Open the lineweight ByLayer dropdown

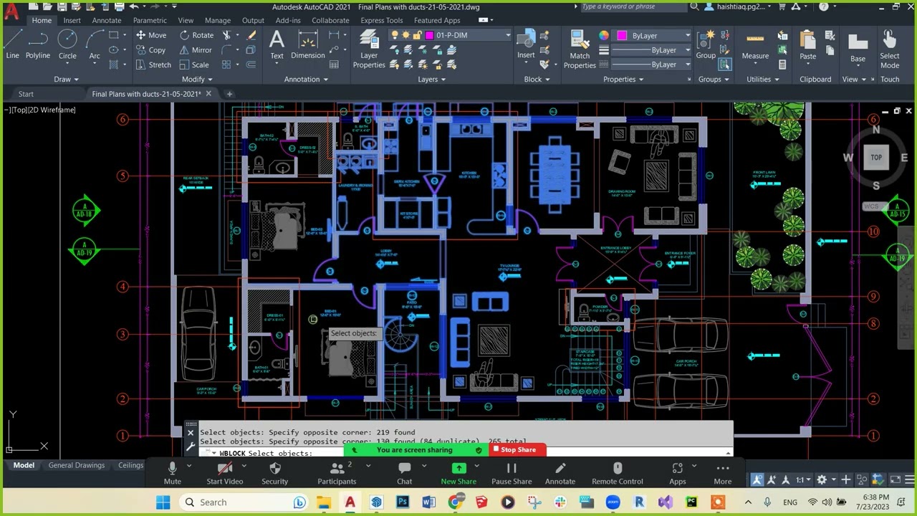[688, 50]
